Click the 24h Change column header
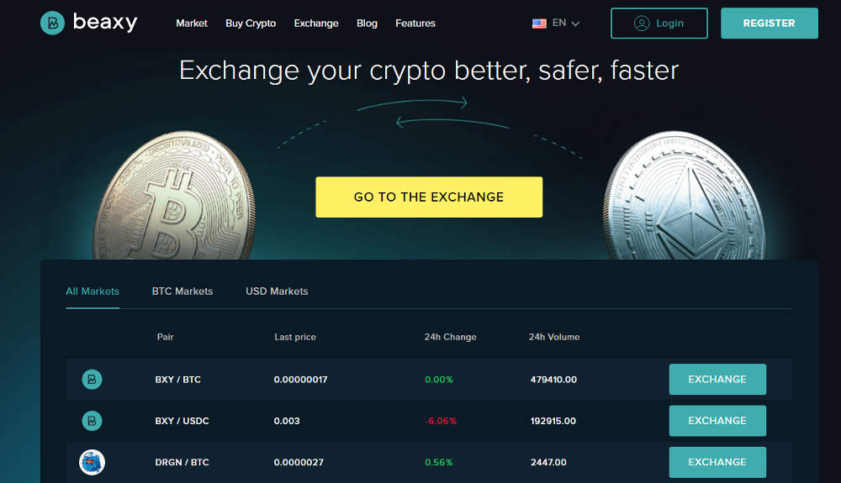The width and height of the screenshot is (841, 483). [450, 337]
